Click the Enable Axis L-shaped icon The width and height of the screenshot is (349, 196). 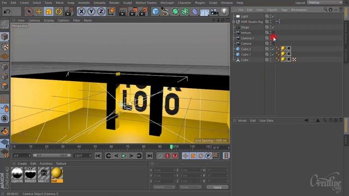click(4, 99)
